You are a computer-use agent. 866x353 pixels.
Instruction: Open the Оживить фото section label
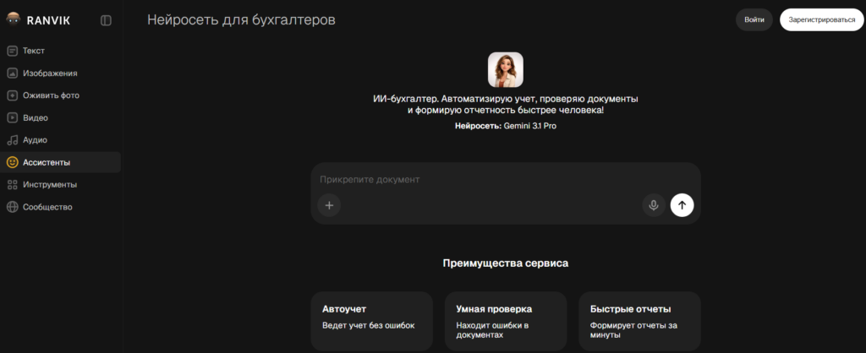pyautogui.click(x=52, y=95)
